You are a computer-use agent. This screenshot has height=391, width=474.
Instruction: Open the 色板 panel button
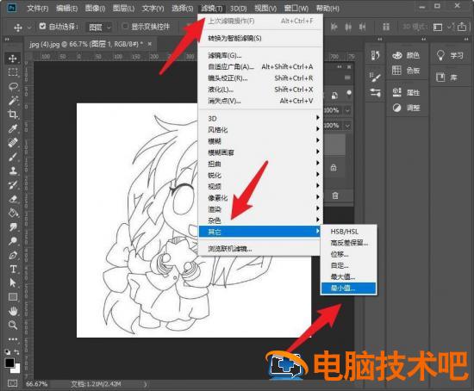[x=406, y=71]
